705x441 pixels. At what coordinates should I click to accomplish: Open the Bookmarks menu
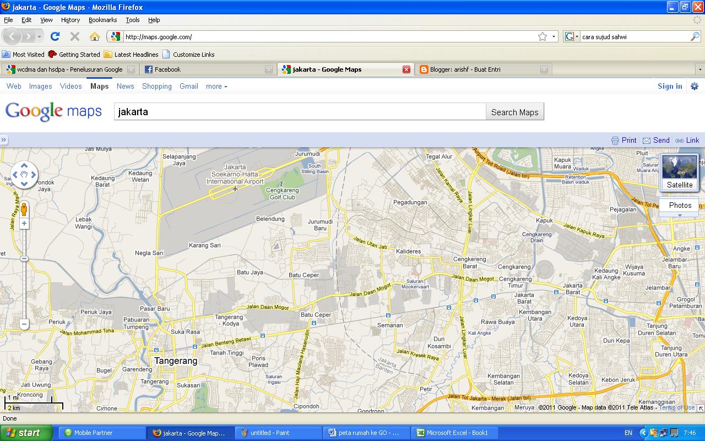(x=103, y=20)
